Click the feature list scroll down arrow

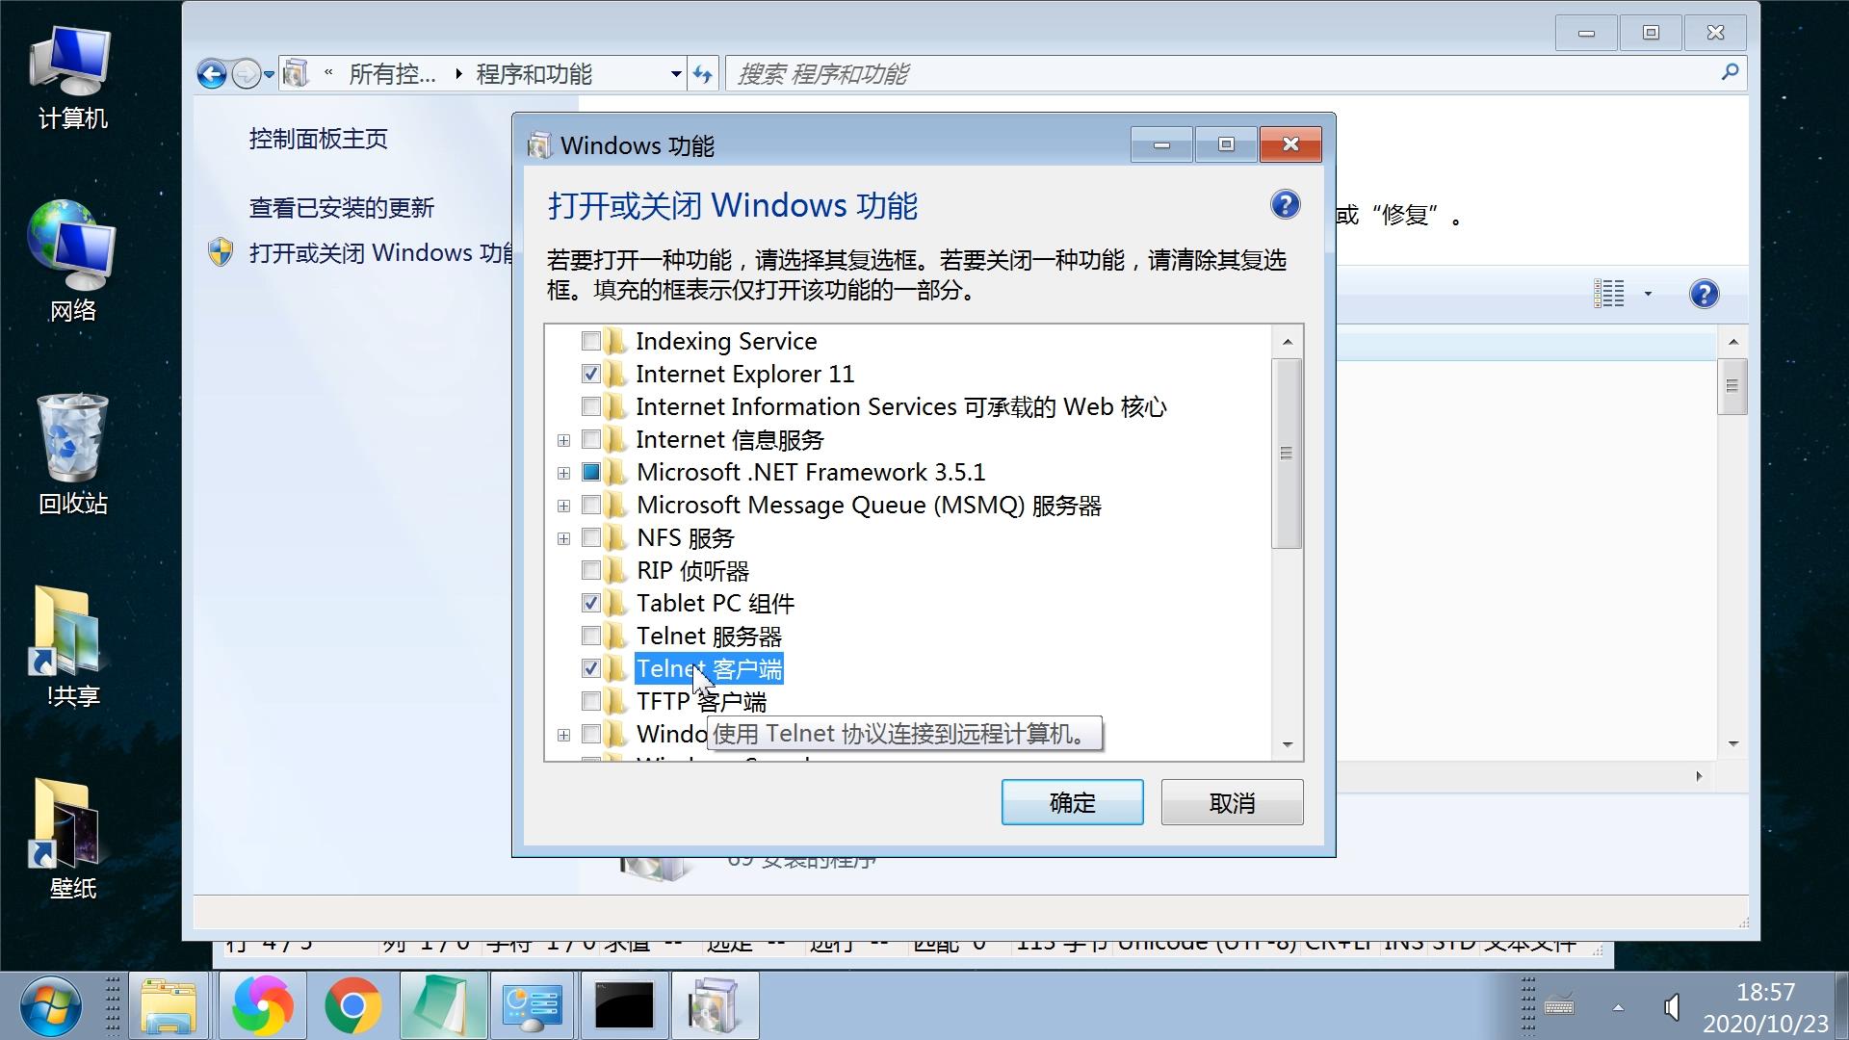pyautogui.click(x=1288, y=744)
